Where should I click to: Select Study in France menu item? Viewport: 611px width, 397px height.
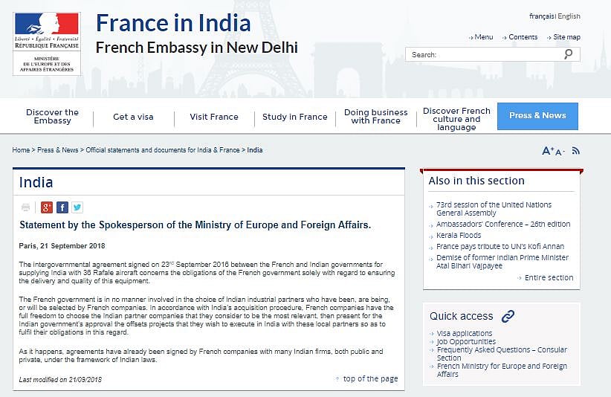294,117
